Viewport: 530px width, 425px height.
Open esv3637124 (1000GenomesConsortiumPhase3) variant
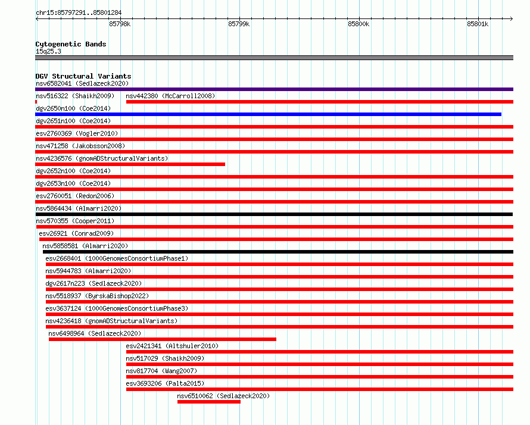(117, 308)
